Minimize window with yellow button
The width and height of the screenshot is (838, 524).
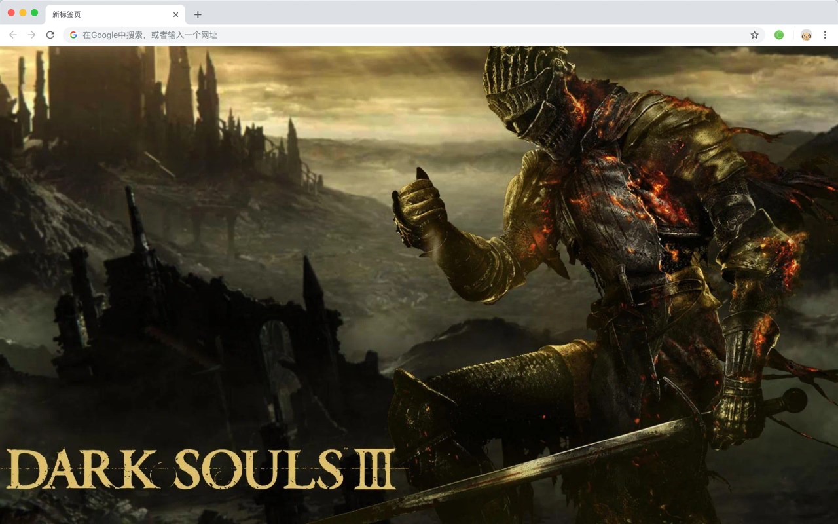coord(23,12)
